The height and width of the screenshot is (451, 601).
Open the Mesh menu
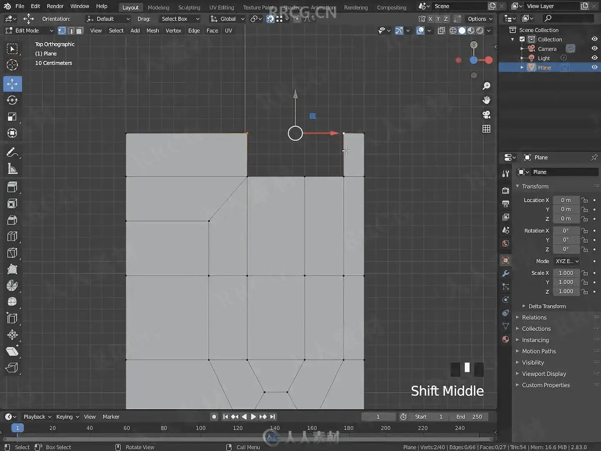(152, 30)
